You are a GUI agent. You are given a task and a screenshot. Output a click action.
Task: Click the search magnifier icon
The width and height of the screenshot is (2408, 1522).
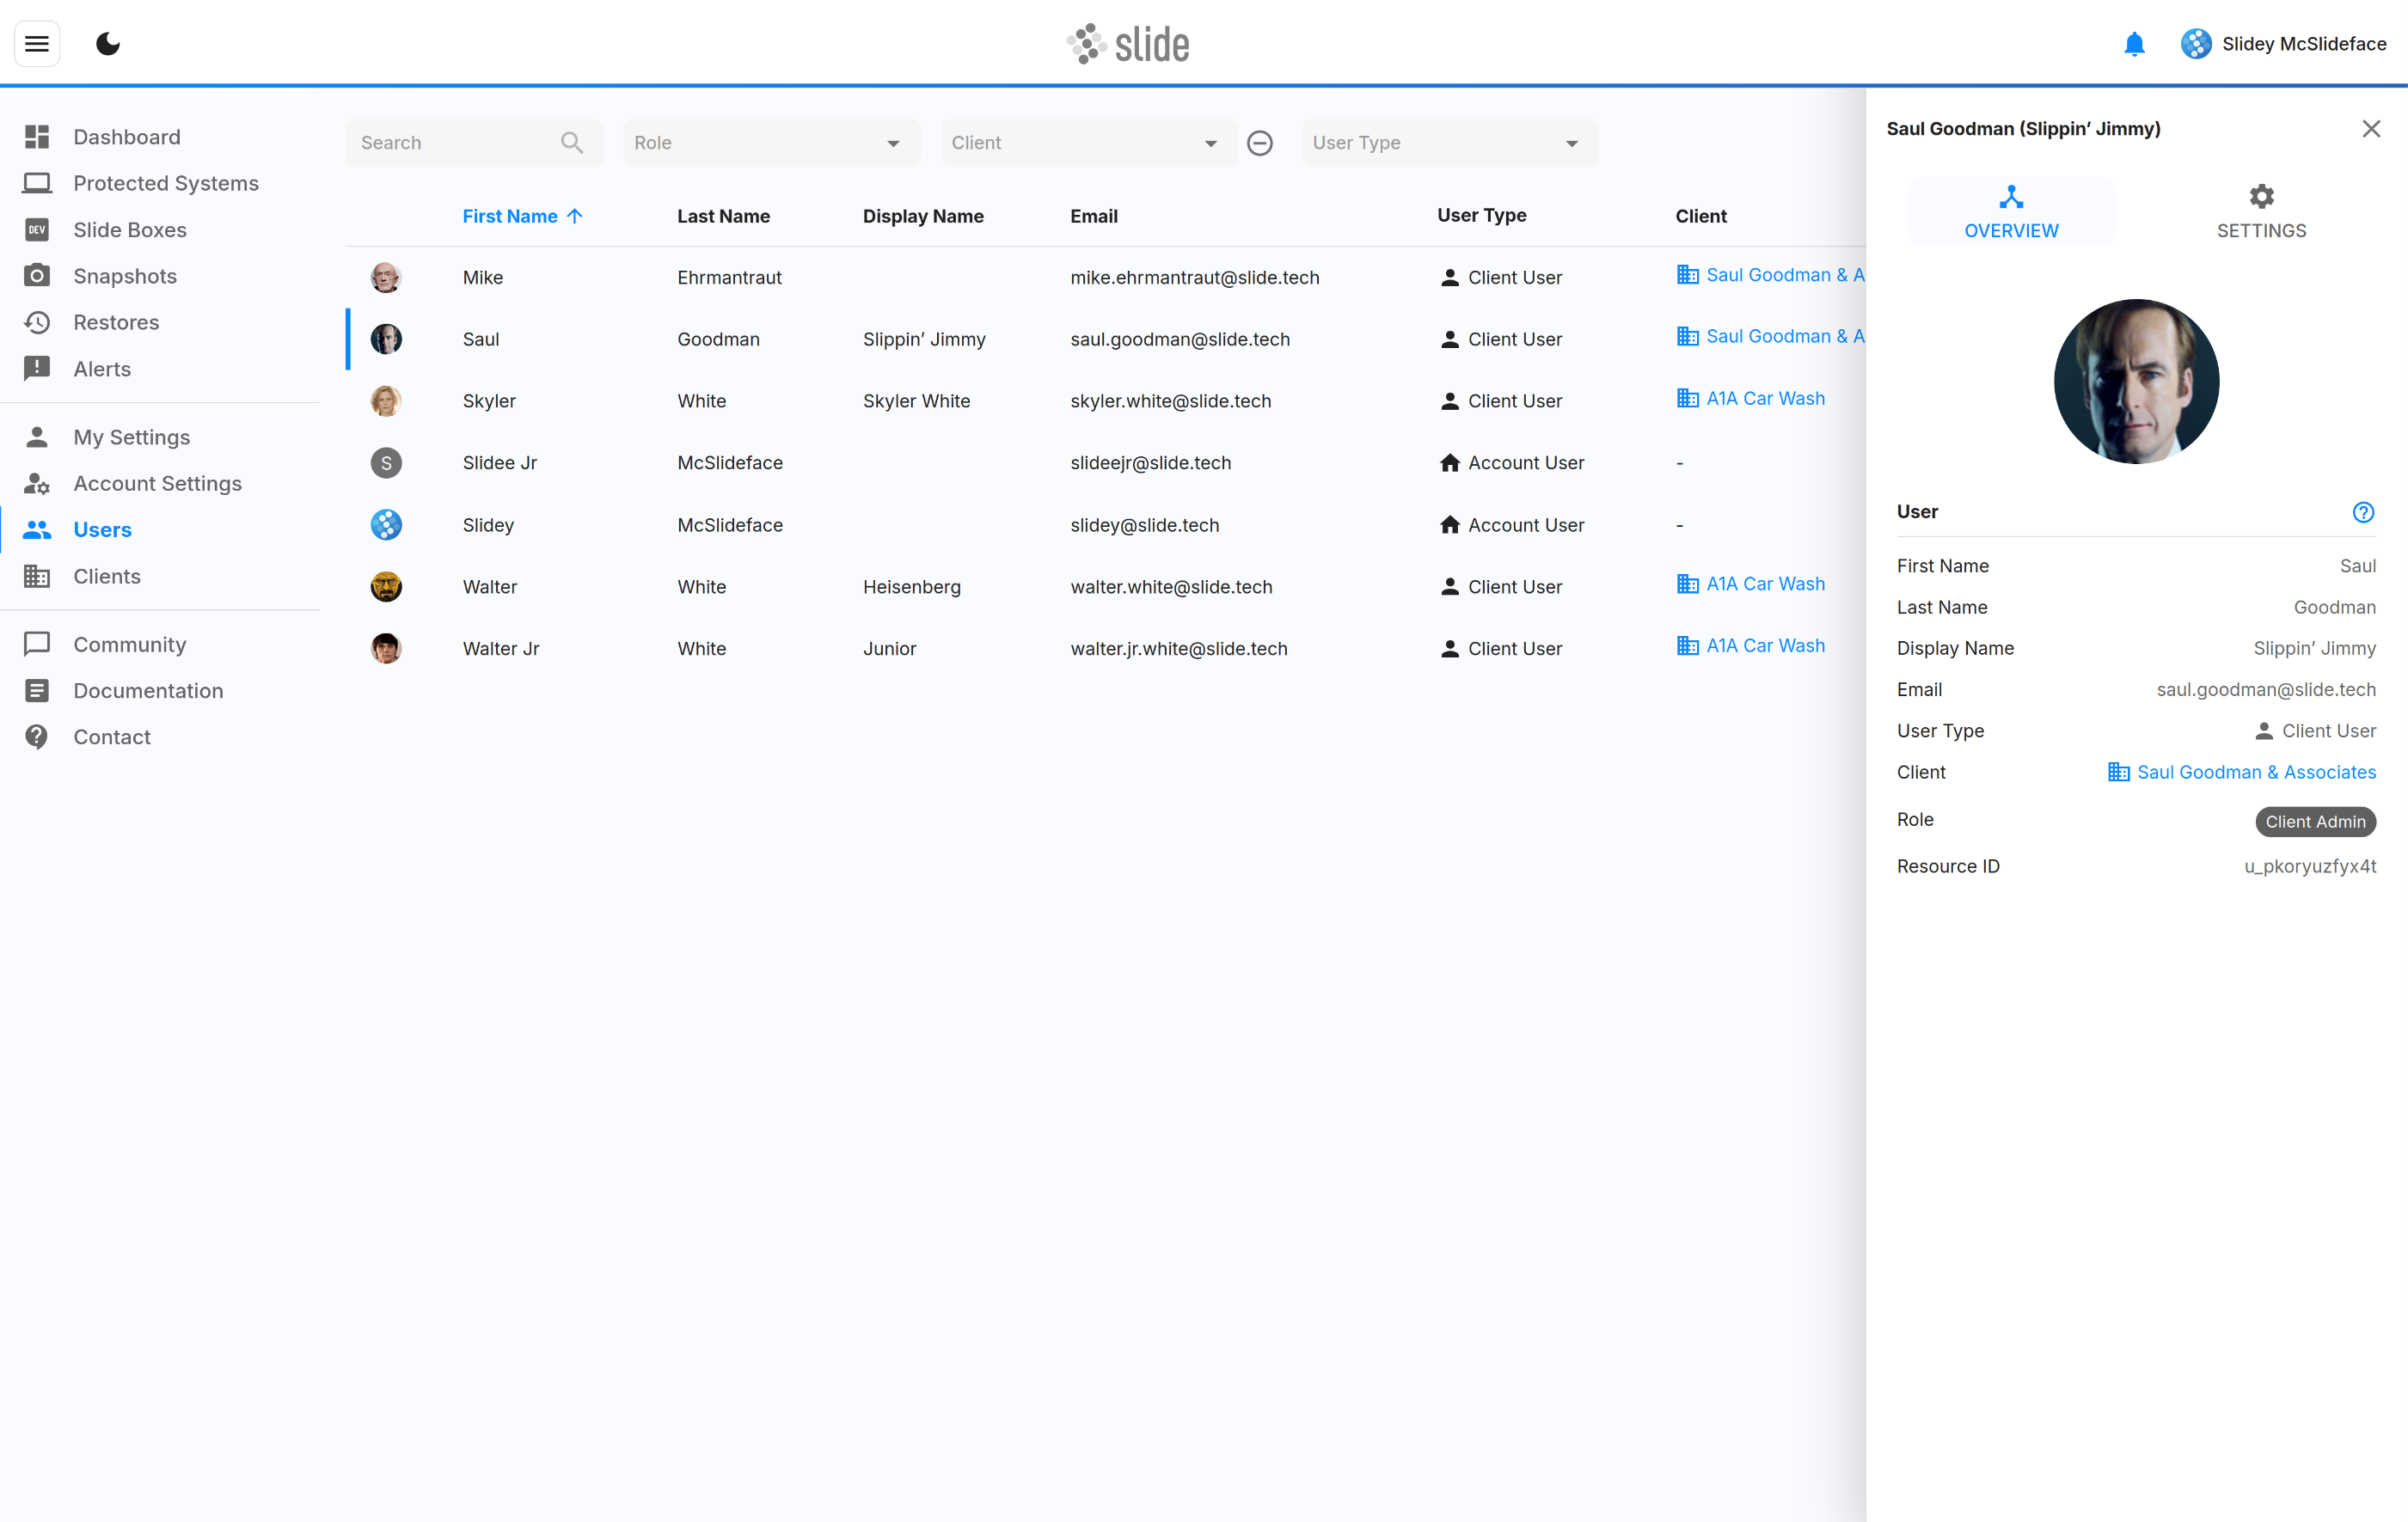pos(572,143)
